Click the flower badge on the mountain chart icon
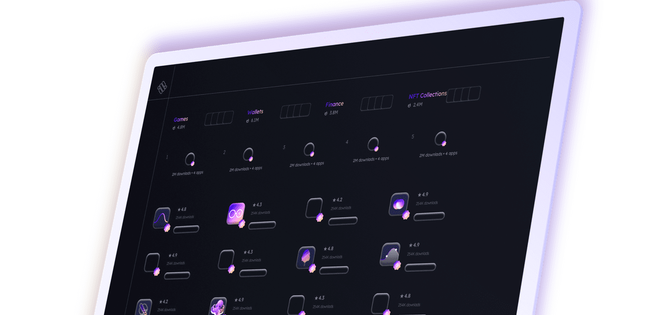The image size is (670, 315). (397, 265)
